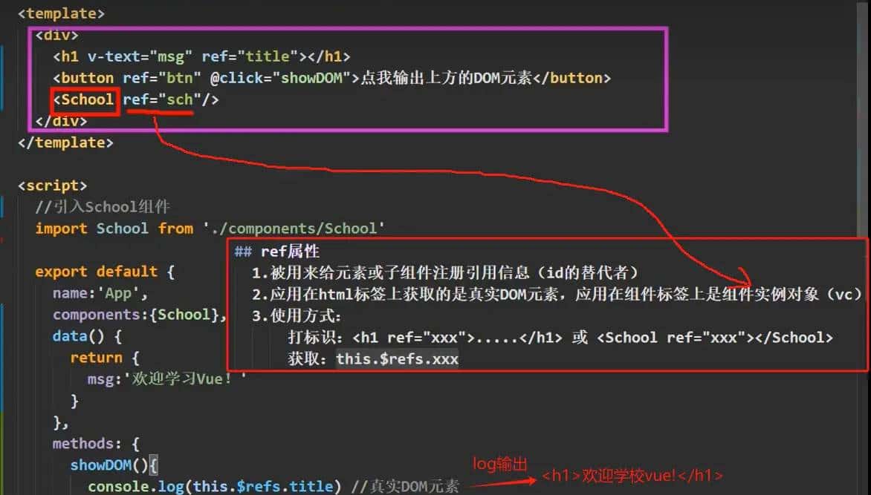Click the closing template tag
This screenshot has height=495, width=871.
[x=65, y=142]
